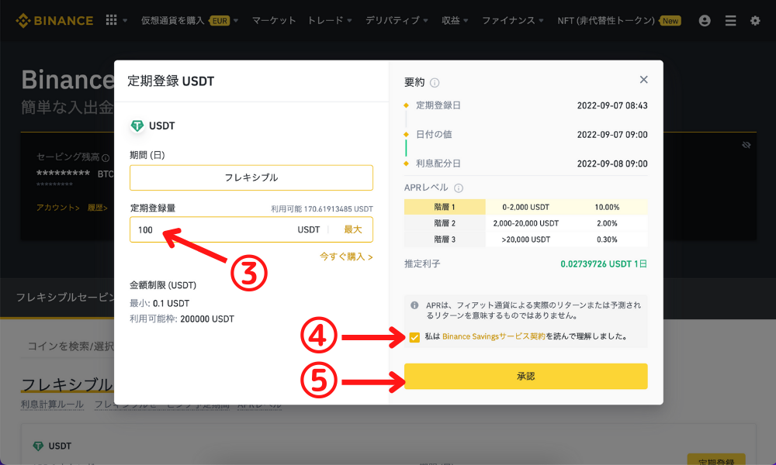Click the yellow 承認 confirm button
Image resolution: width=776 pixels, height=465 pixels.
point(525,376)
